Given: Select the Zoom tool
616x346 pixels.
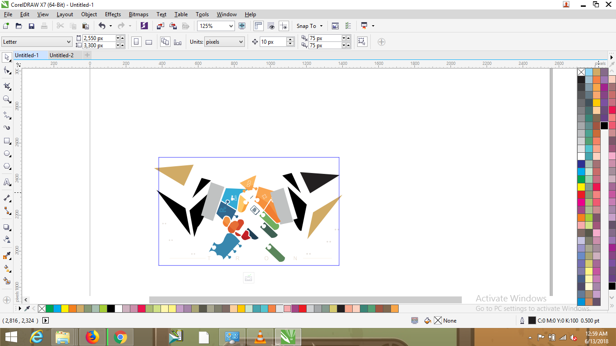Looking at the screenshot, I should tap(6, 100).
